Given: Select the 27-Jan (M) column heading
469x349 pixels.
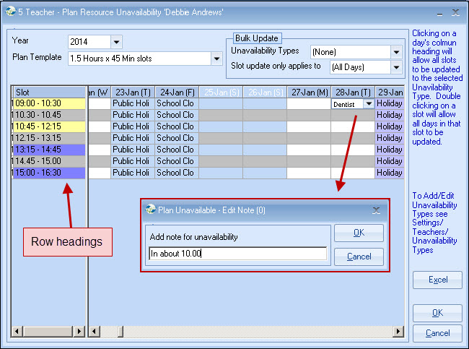Looking at the screenshot, I should 308,92.
